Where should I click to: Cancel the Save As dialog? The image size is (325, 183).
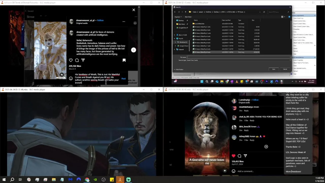pyautogui.click(x=285, y=69)
